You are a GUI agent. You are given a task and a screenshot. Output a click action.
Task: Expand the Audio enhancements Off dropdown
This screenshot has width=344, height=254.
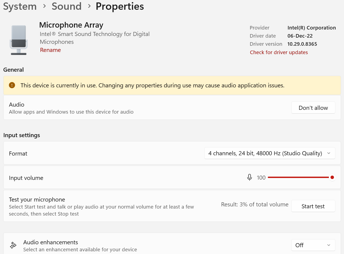coord(313,245)
